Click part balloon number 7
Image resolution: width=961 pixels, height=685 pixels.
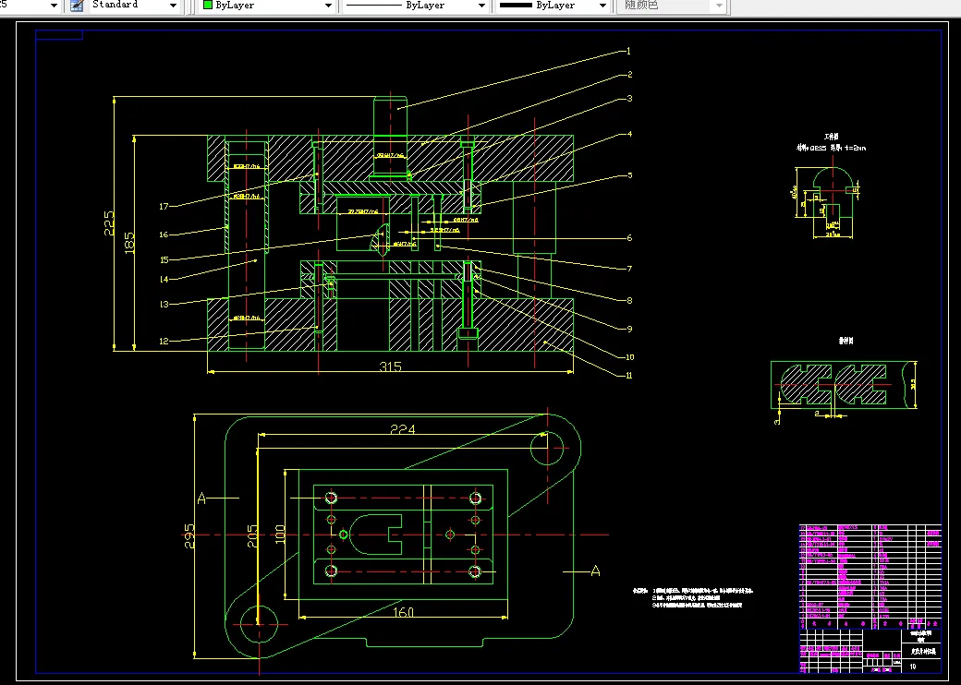[629, 269]
